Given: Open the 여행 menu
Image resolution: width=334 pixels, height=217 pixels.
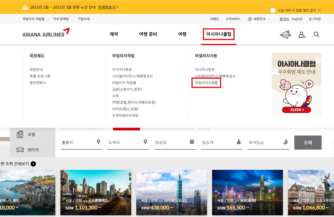Looking at the screenshot, I should point(182,34).
